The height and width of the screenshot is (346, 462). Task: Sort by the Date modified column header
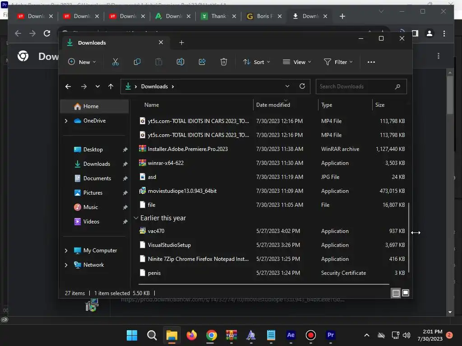(273, 105)
